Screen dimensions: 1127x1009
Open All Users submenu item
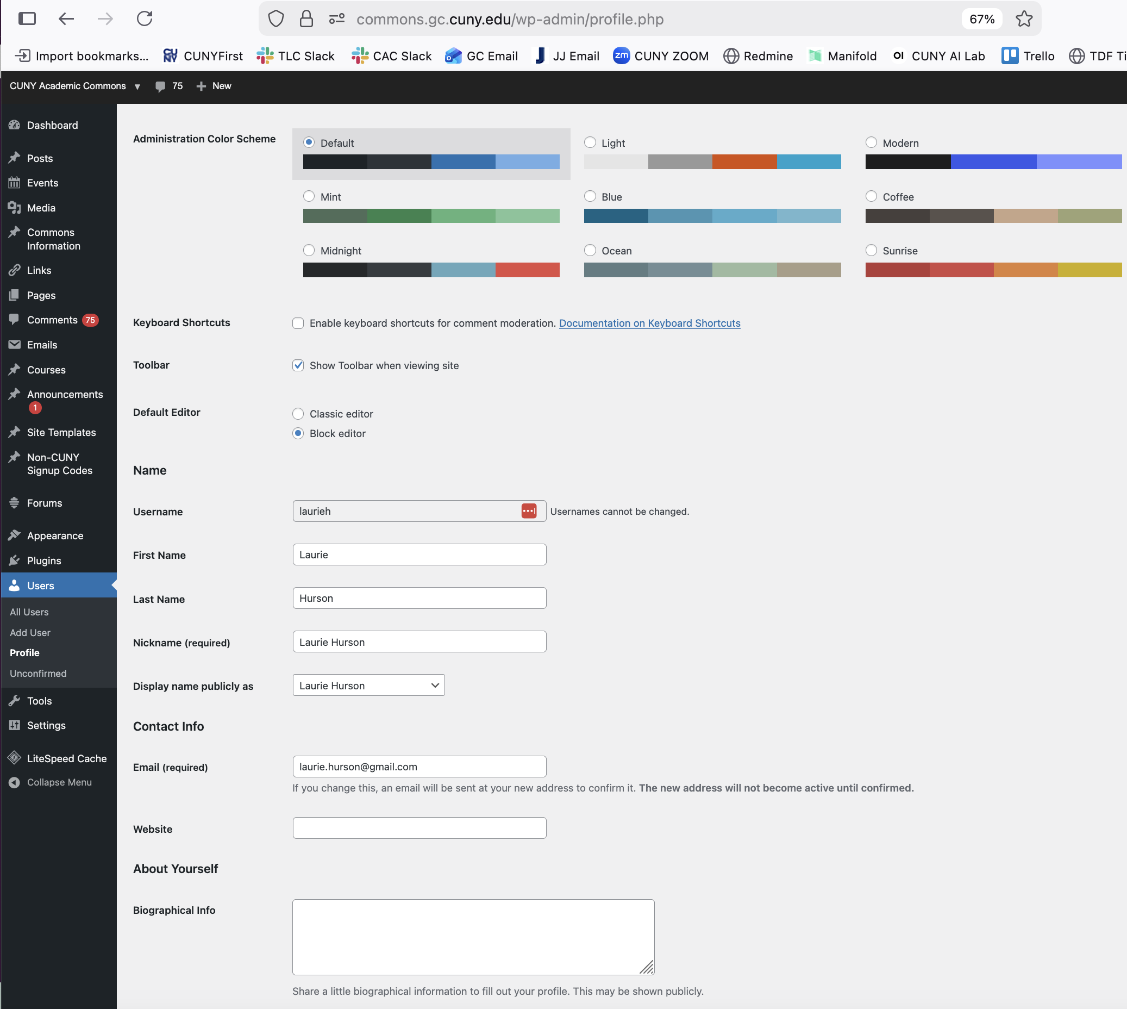tap(29, 612)
